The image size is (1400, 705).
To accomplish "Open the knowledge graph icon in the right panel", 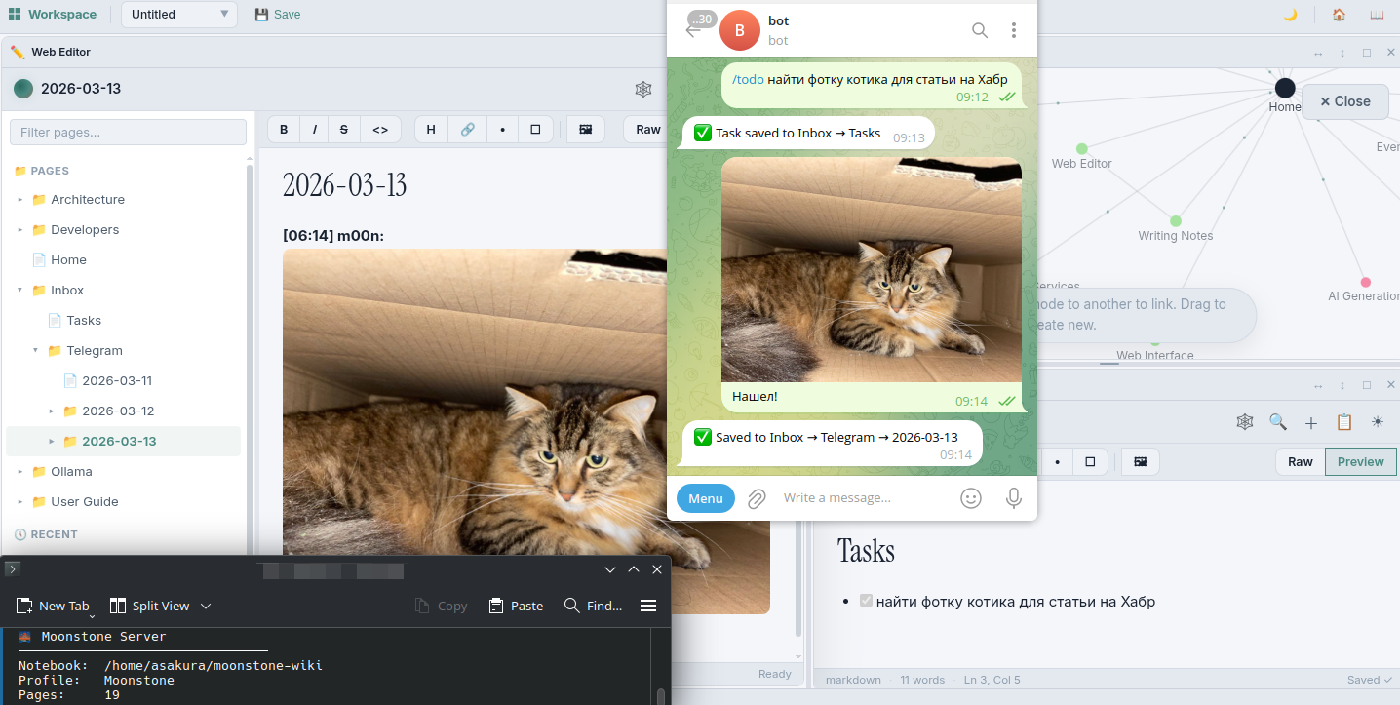I will click(1245, 421).
